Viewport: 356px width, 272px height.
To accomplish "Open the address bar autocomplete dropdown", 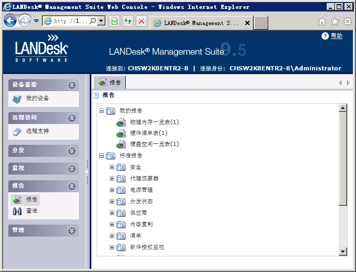I will [101, 21].
